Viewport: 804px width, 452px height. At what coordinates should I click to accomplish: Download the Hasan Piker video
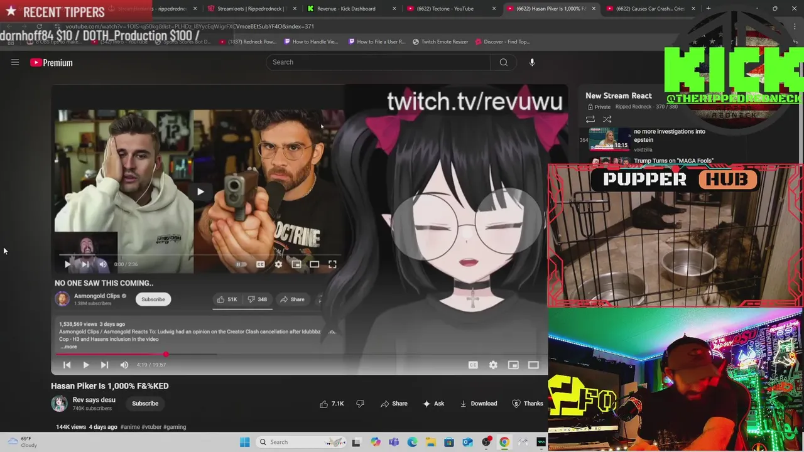(x=478, y=404)
